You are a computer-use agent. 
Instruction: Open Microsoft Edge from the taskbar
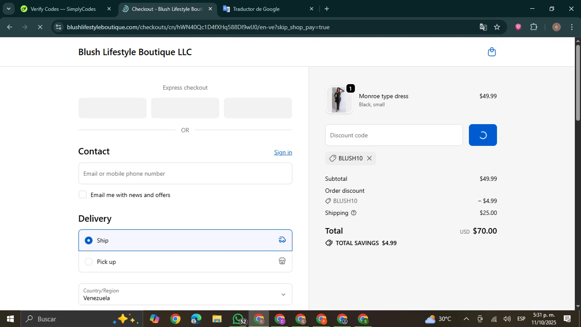click(196, 319)
